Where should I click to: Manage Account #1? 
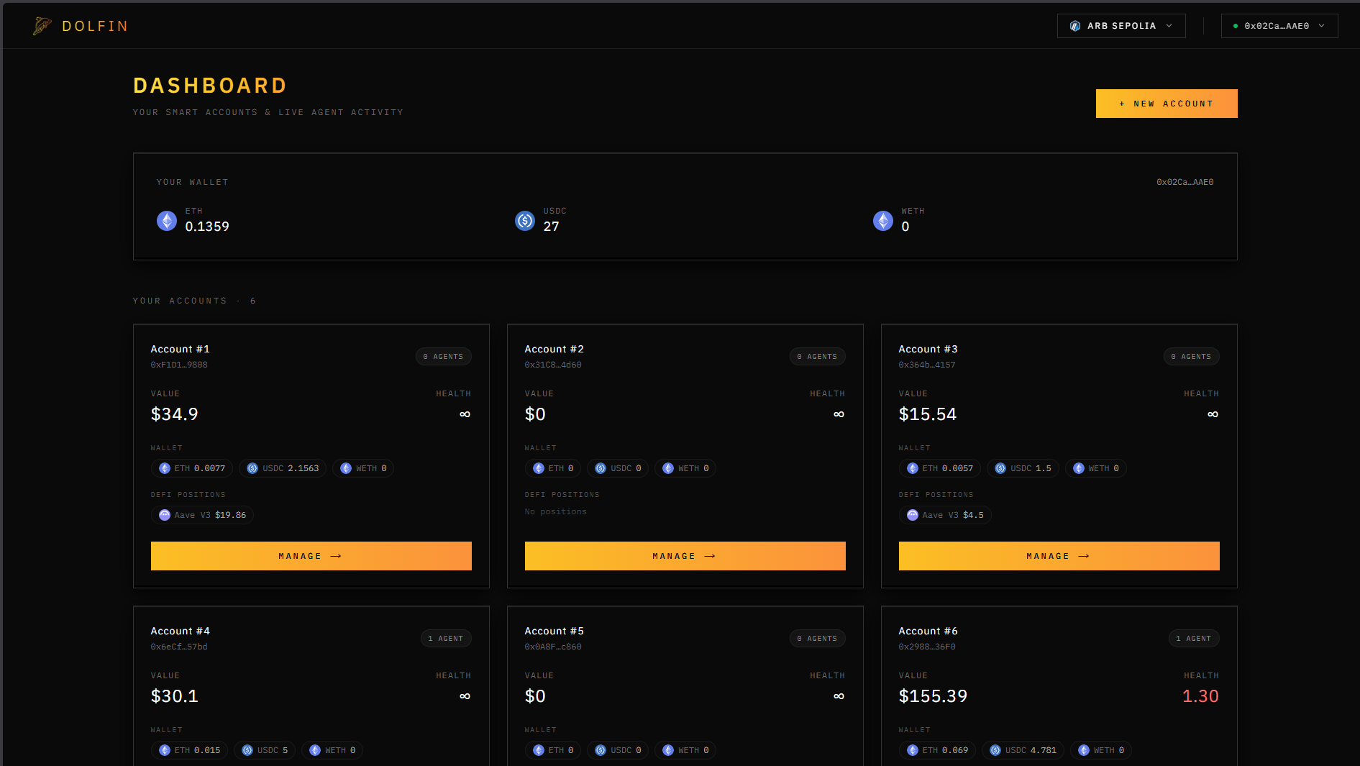pyautogui.click(x=311, y=556)
